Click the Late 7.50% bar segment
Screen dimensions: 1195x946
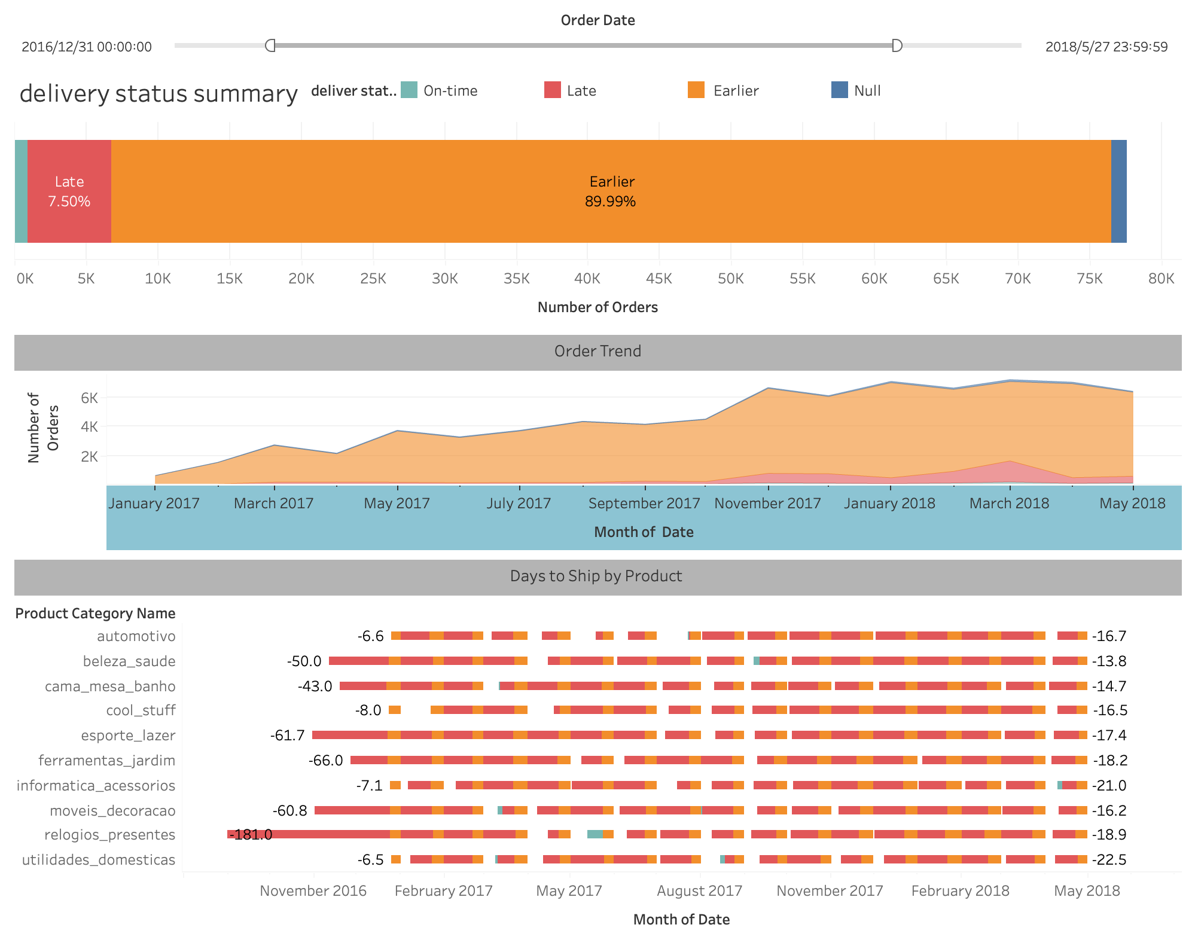pos(69,191)
